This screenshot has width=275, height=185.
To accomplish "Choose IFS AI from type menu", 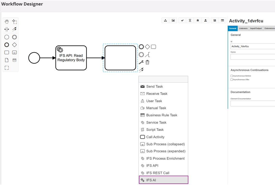I will [x=163, y=180].
